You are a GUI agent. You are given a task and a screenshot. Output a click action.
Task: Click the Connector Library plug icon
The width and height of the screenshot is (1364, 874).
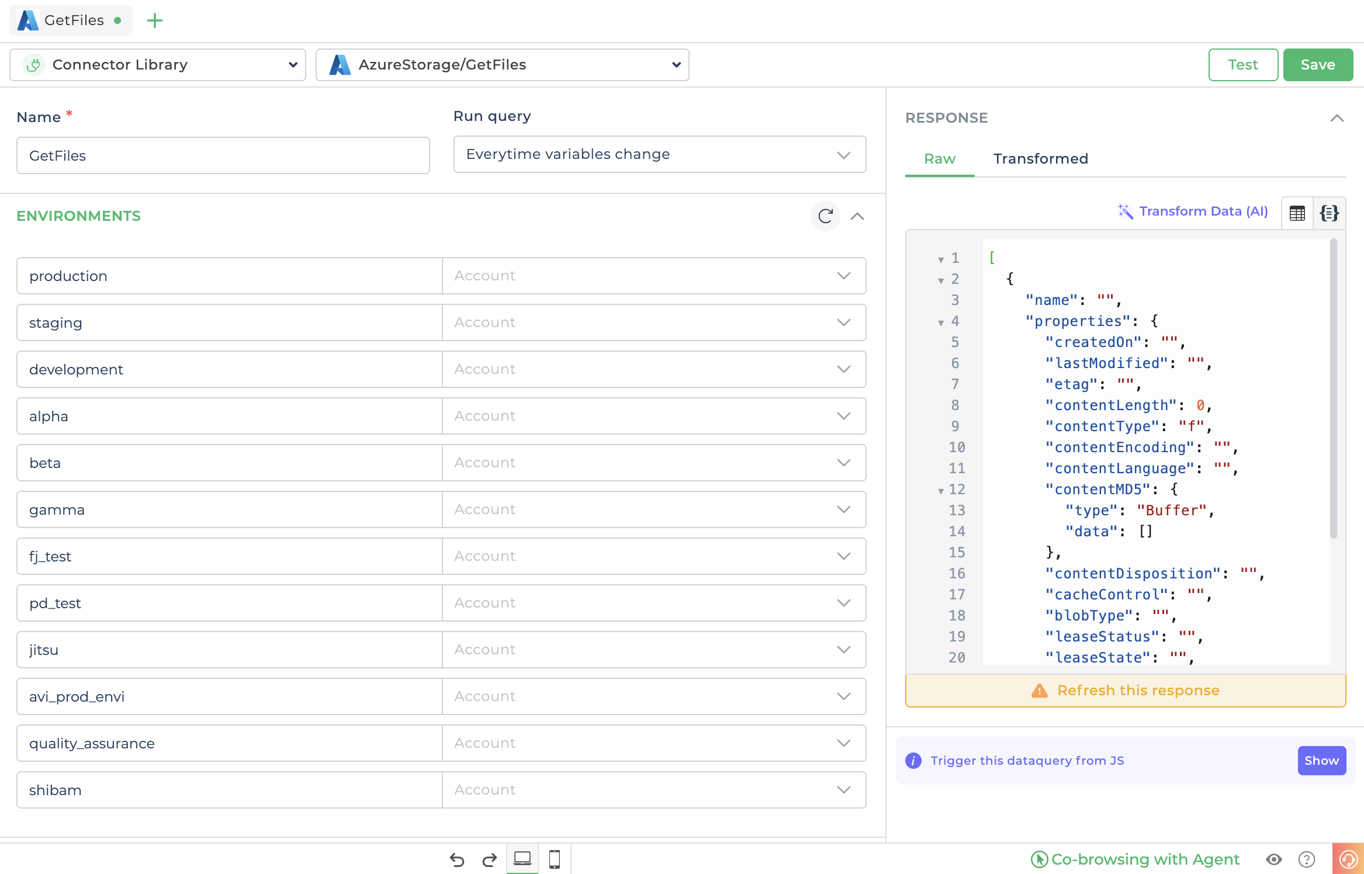34,65
